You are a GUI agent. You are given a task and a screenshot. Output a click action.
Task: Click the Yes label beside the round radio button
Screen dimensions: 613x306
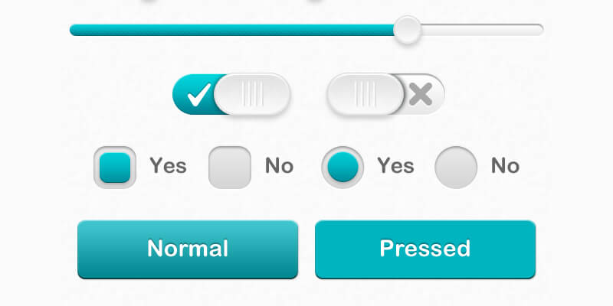pos(395,165)
